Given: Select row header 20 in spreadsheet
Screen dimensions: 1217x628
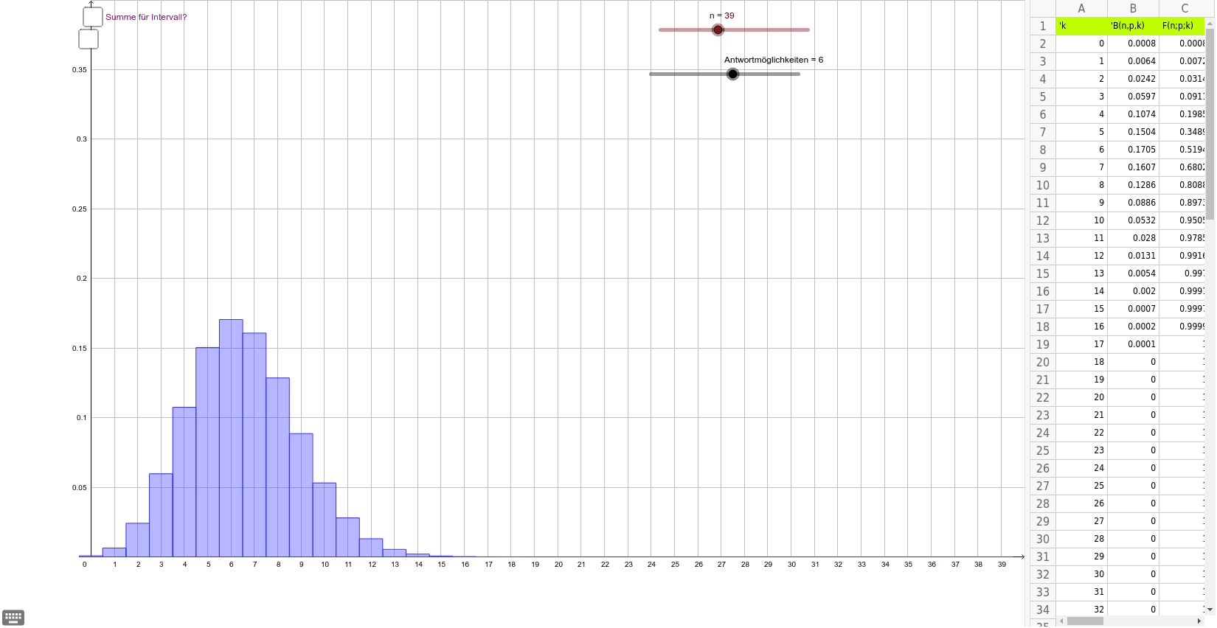Looking at the screenshot, I should [x=1043, y=362].
